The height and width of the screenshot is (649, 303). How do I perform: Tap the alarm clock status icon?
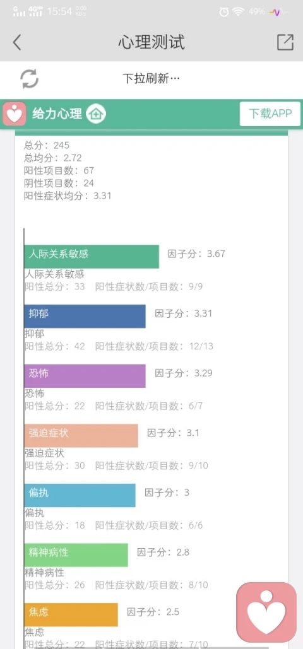[224, 11]
